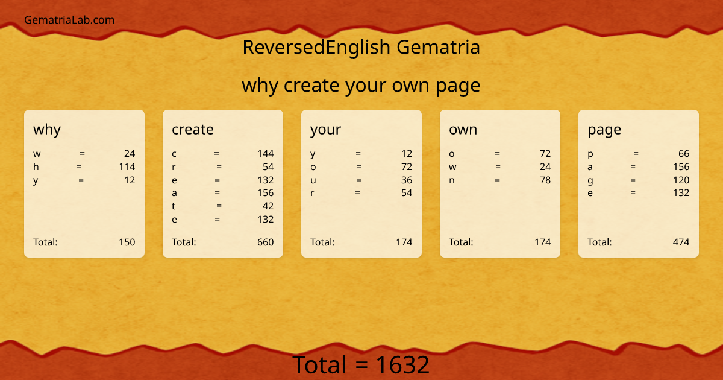
Task: Click letter t in the create card
Action: pos(174,206)
